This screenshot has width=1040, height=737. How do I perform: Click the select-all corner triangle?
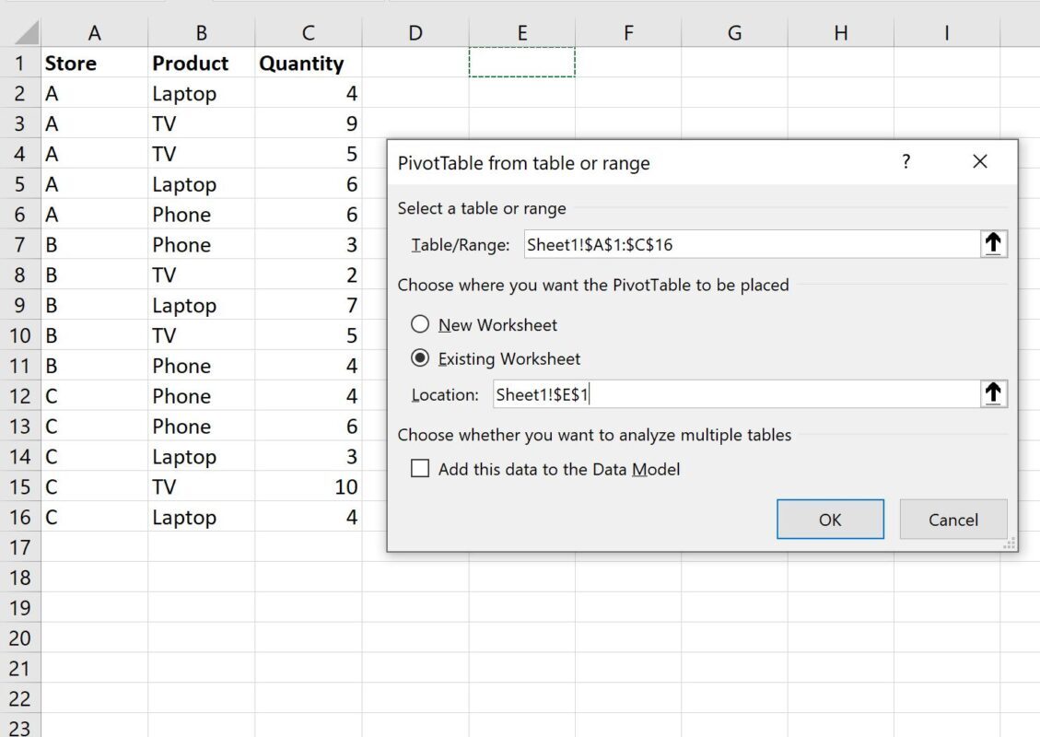(x=28, y=34)
